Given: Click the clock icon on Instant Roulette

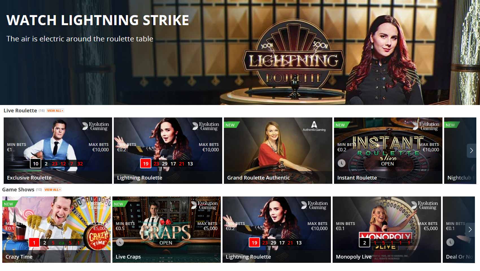Looking at the screenshot, I should pyautogui.click(x=341, y=163).
